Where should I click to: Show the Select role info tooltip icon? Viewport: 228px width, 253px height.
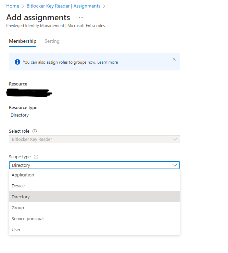[35, 131]
